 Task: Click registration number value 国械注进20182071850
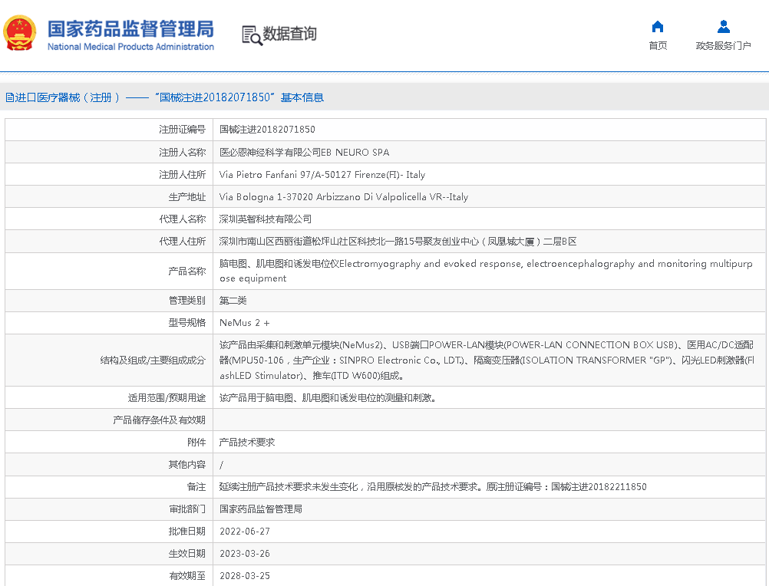pos(267,130)
